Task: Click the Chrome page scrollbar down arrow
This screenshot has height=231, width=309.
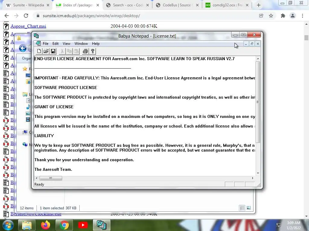Action: coord(306,217)
